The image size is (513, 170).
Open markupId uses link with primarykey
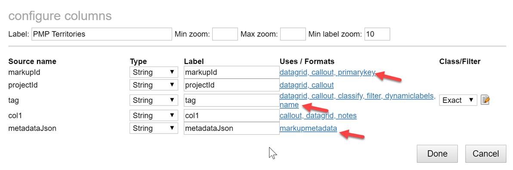(328, 73)
